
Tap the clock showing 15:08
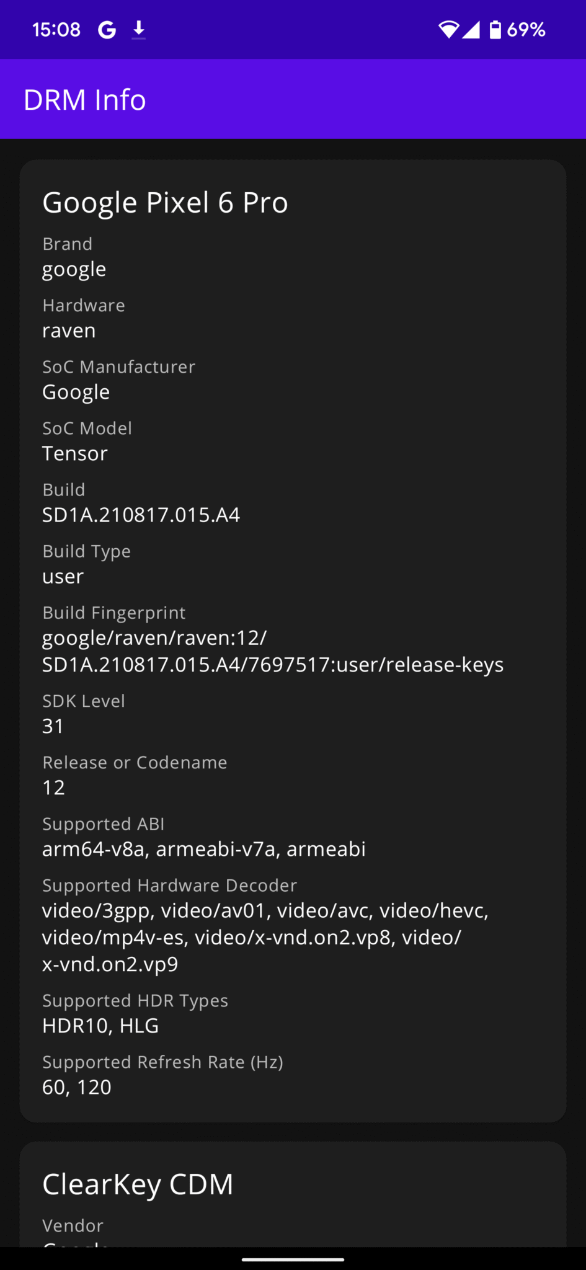[56, 29]
